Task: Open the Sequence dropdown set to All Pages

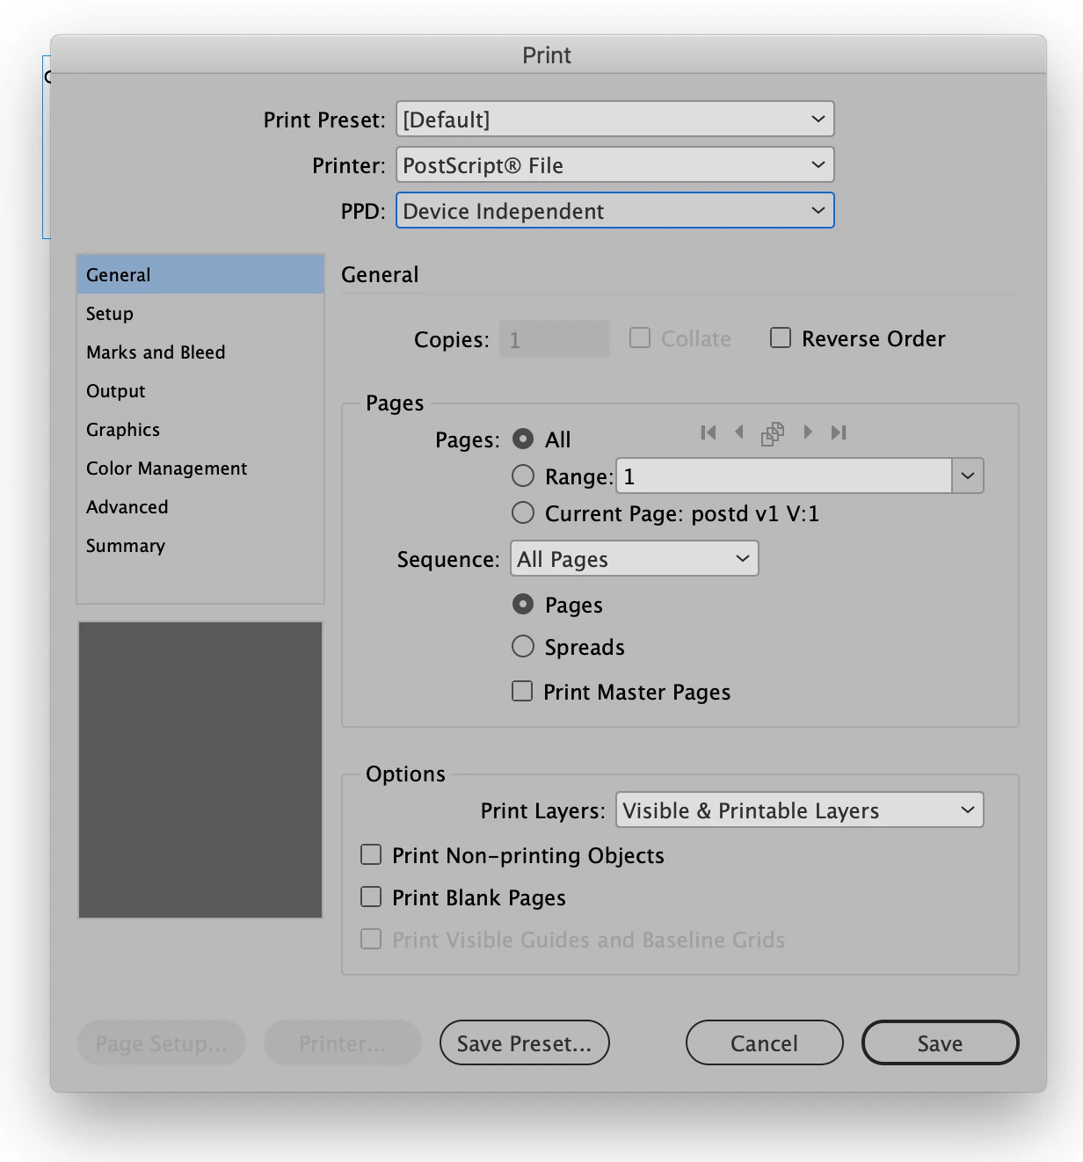Action: coord(635,558)
